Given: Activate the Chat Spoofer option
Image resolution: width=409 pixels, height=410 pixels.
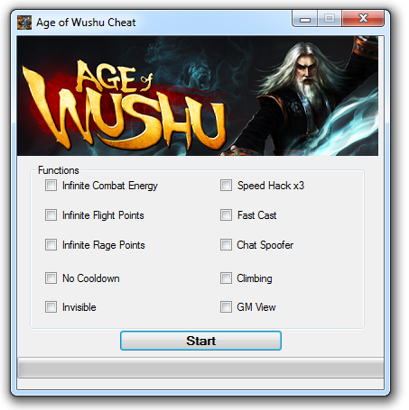Looking at the screenshot, I should tap(226, 245).
